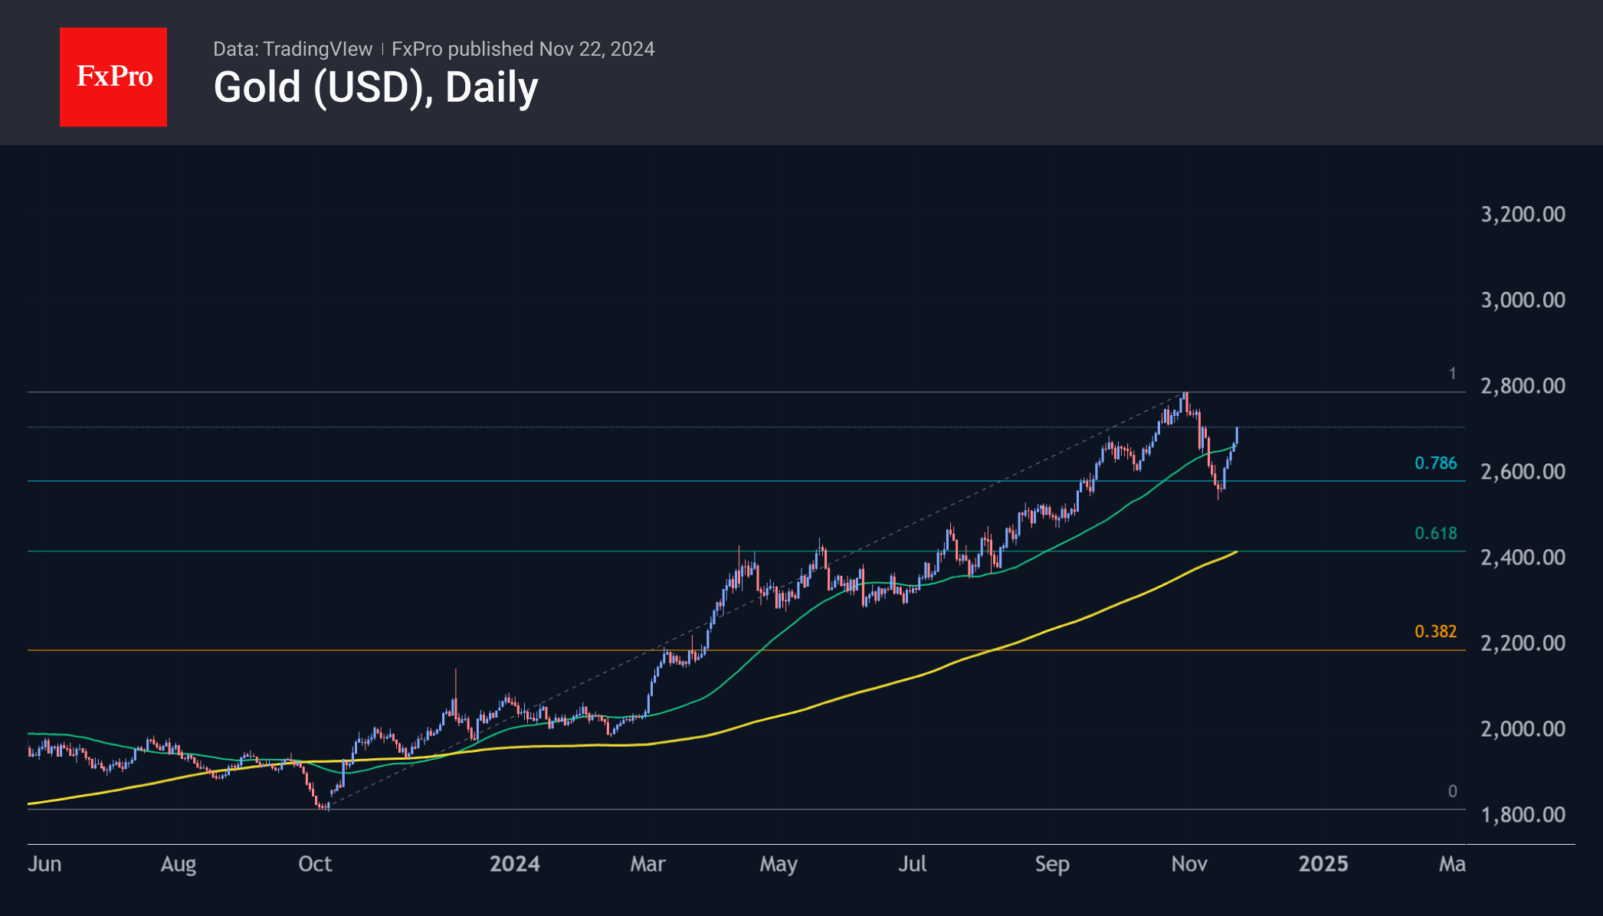Click the 2,200.00 price axis label
Screen dimensions: 1603x916
pyautogui.click(x=1523, y=643)
